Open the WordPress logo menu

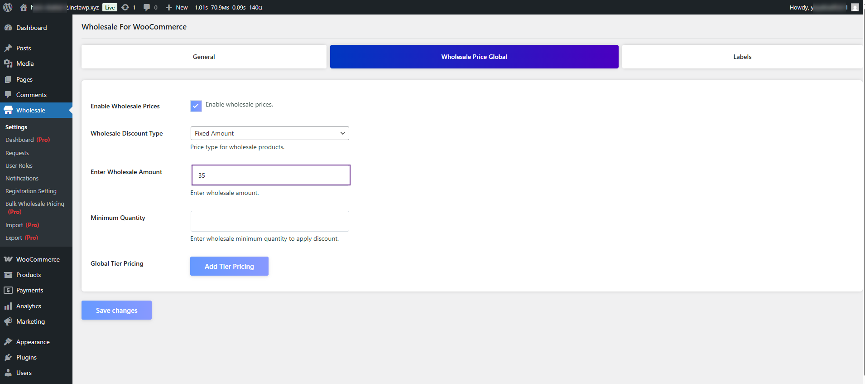coord(8,7)
